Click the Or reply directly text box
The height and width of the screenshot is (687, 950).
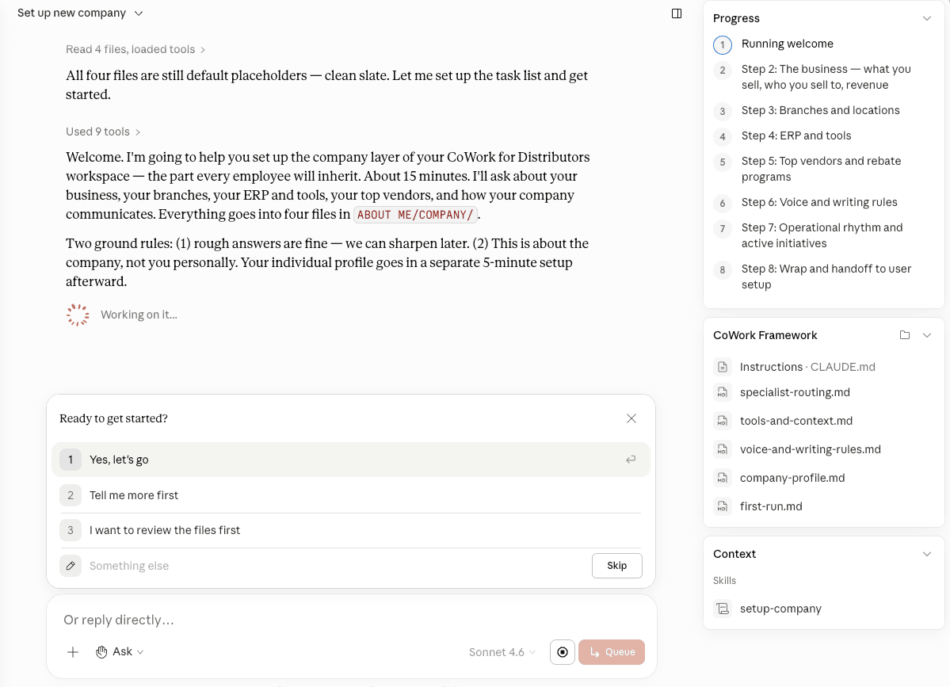point(352,620)
